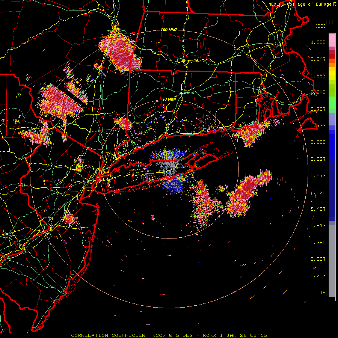The height and width of the screenshot is (338, 338).
Task: Select the 0.360 legend value
Action: (x=318, y=243)
